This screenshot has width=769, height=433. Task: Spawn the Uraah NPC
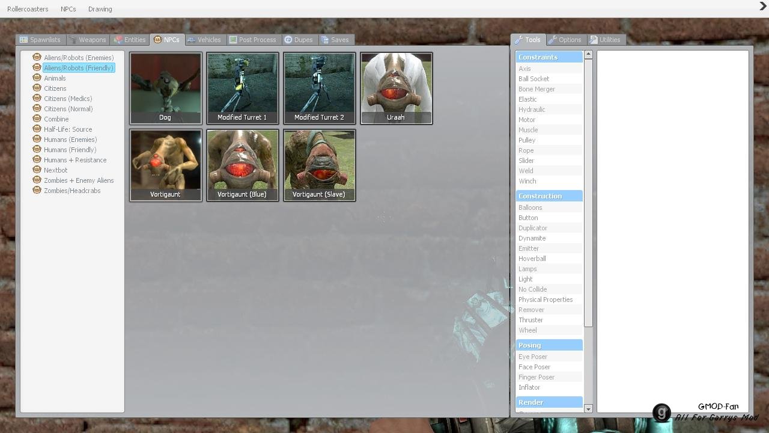coord(397,88)
